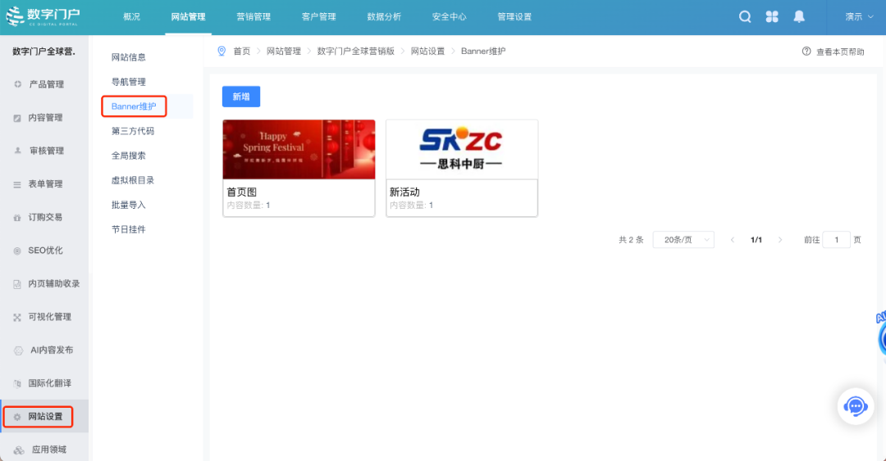Viewport: 886px width, 461px height.
Task: Click the page number jump input field
Action: [836, 240]
